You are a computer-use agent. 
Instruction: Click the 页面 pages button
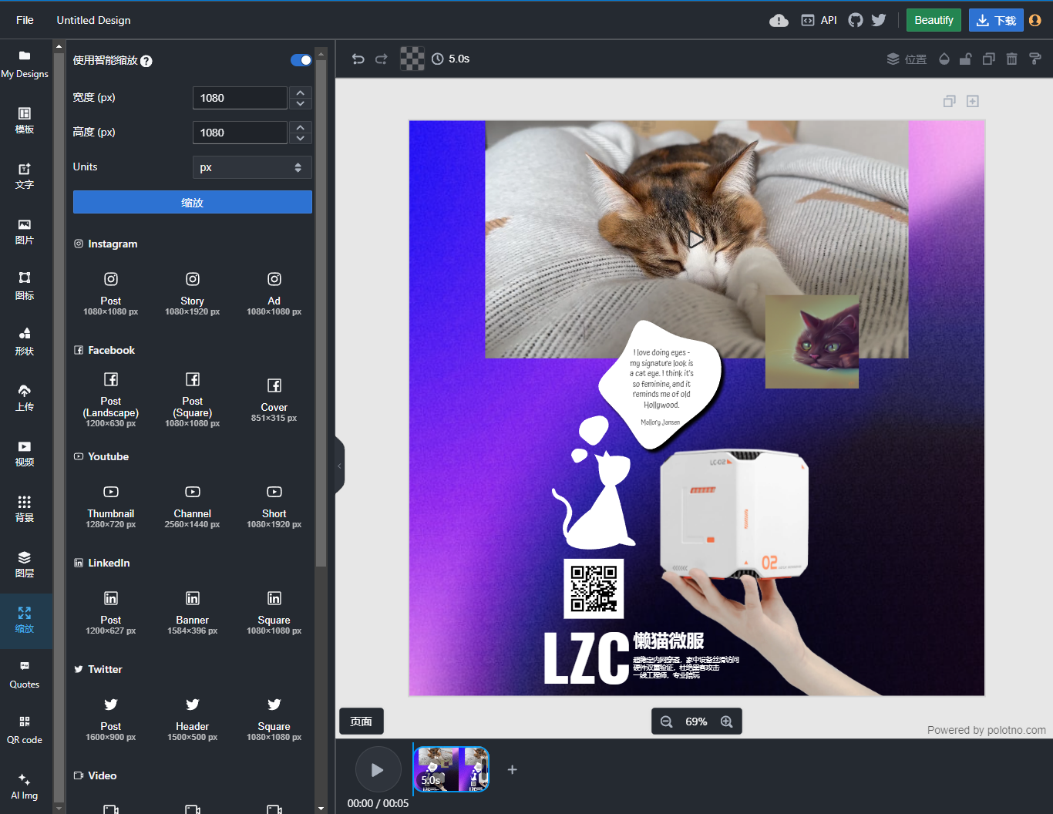362,721
